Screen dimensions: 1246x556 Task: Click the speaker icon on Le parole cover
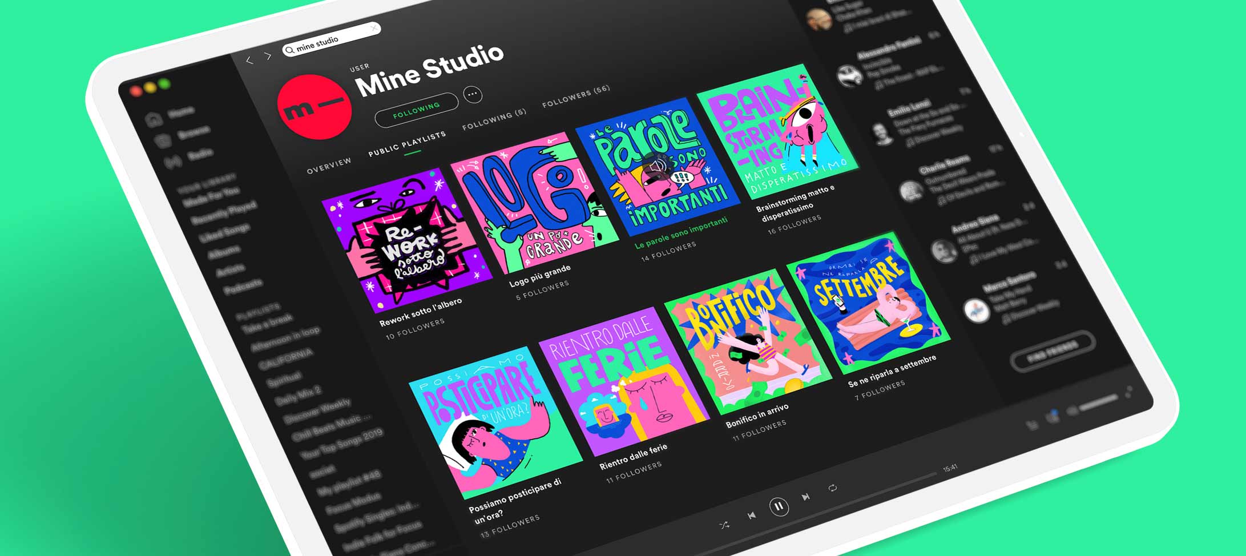pyautogui.click(x=658, y=166)
